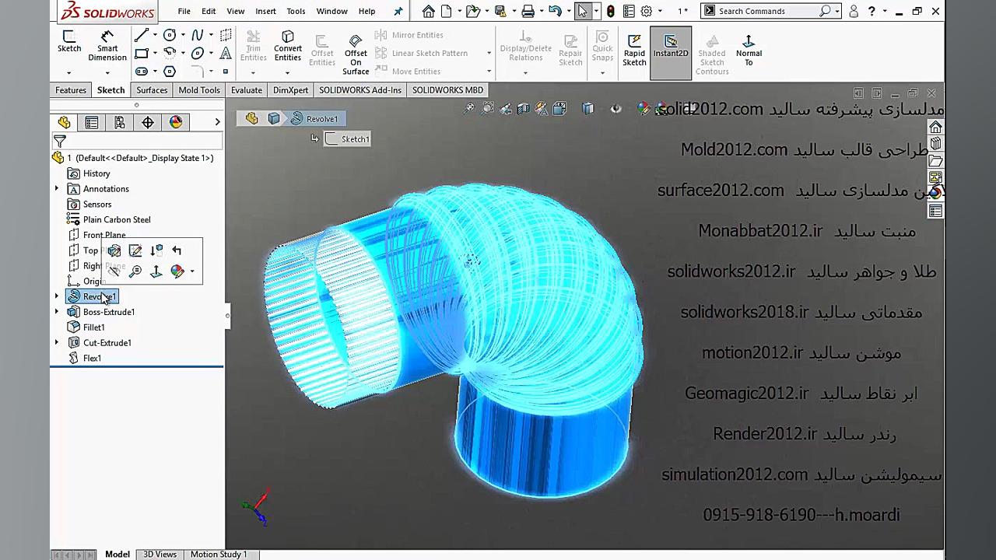The height and width of the screenshot is (560, 996).
Task: Select the Line sketch tool
Action: click(x=141, y=35)
